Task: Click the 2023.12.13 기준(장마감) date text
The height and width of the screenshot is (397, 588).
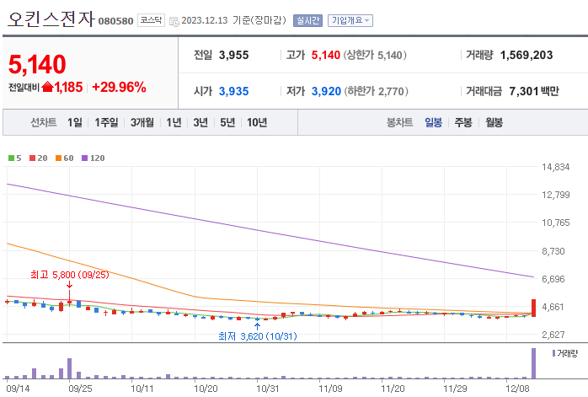Action: (x=233, y=20)
